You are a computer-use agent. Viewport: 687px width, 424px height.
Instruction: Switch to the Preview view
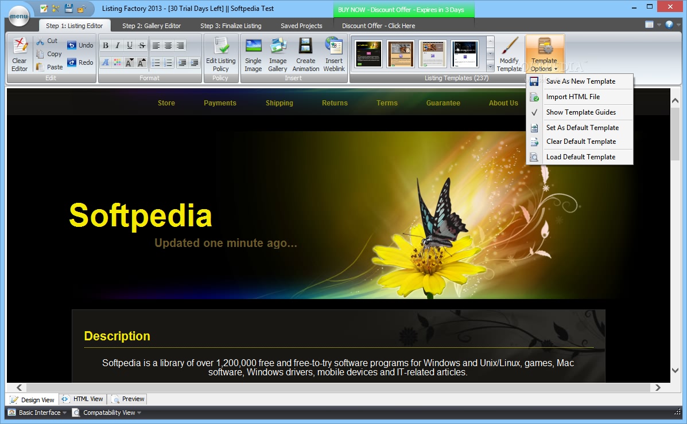[x=128, y=399]
